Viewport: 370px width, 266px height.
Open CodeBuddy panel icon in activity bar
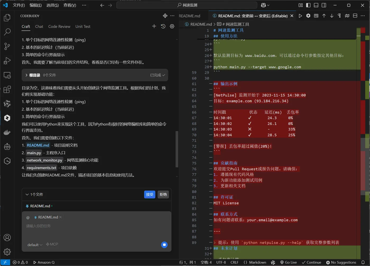7,118
